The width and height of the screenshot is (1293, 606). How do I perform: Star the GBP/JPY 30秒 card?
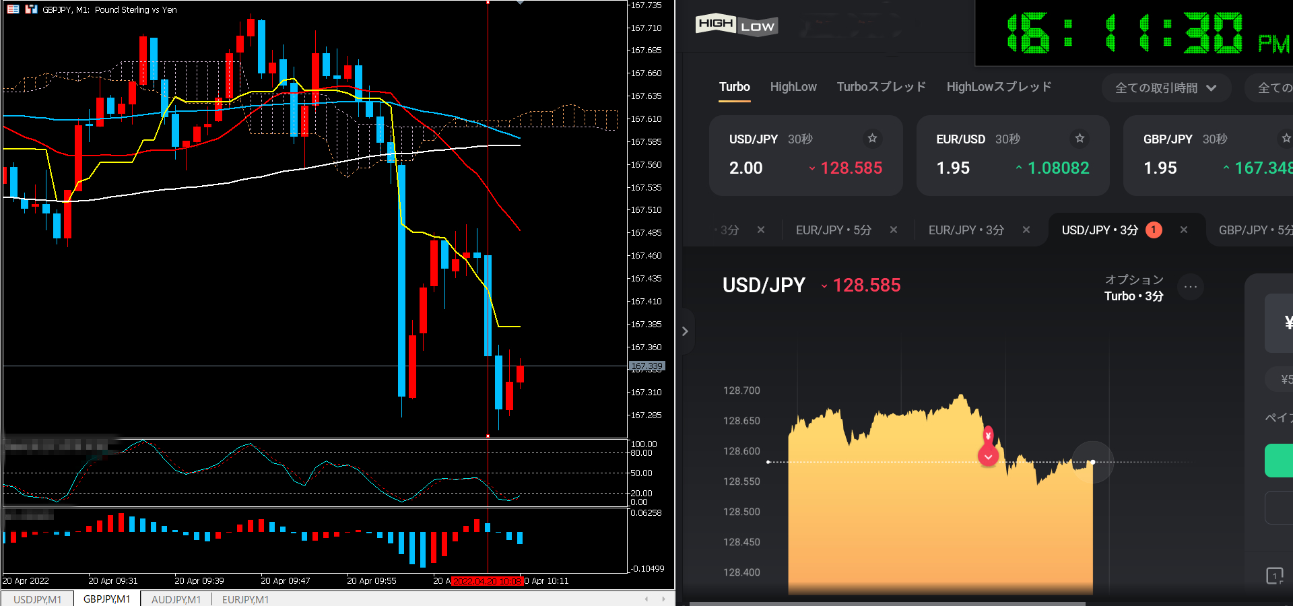pos(1286,139)
